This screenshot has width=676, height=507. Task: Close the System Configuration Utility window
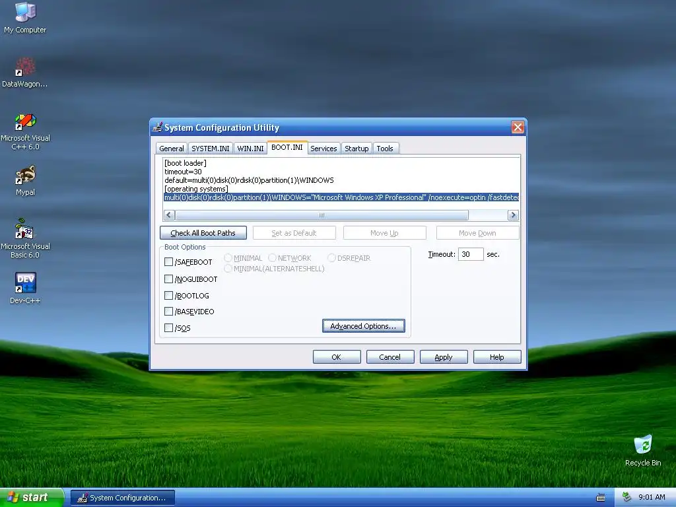(518, 127)
